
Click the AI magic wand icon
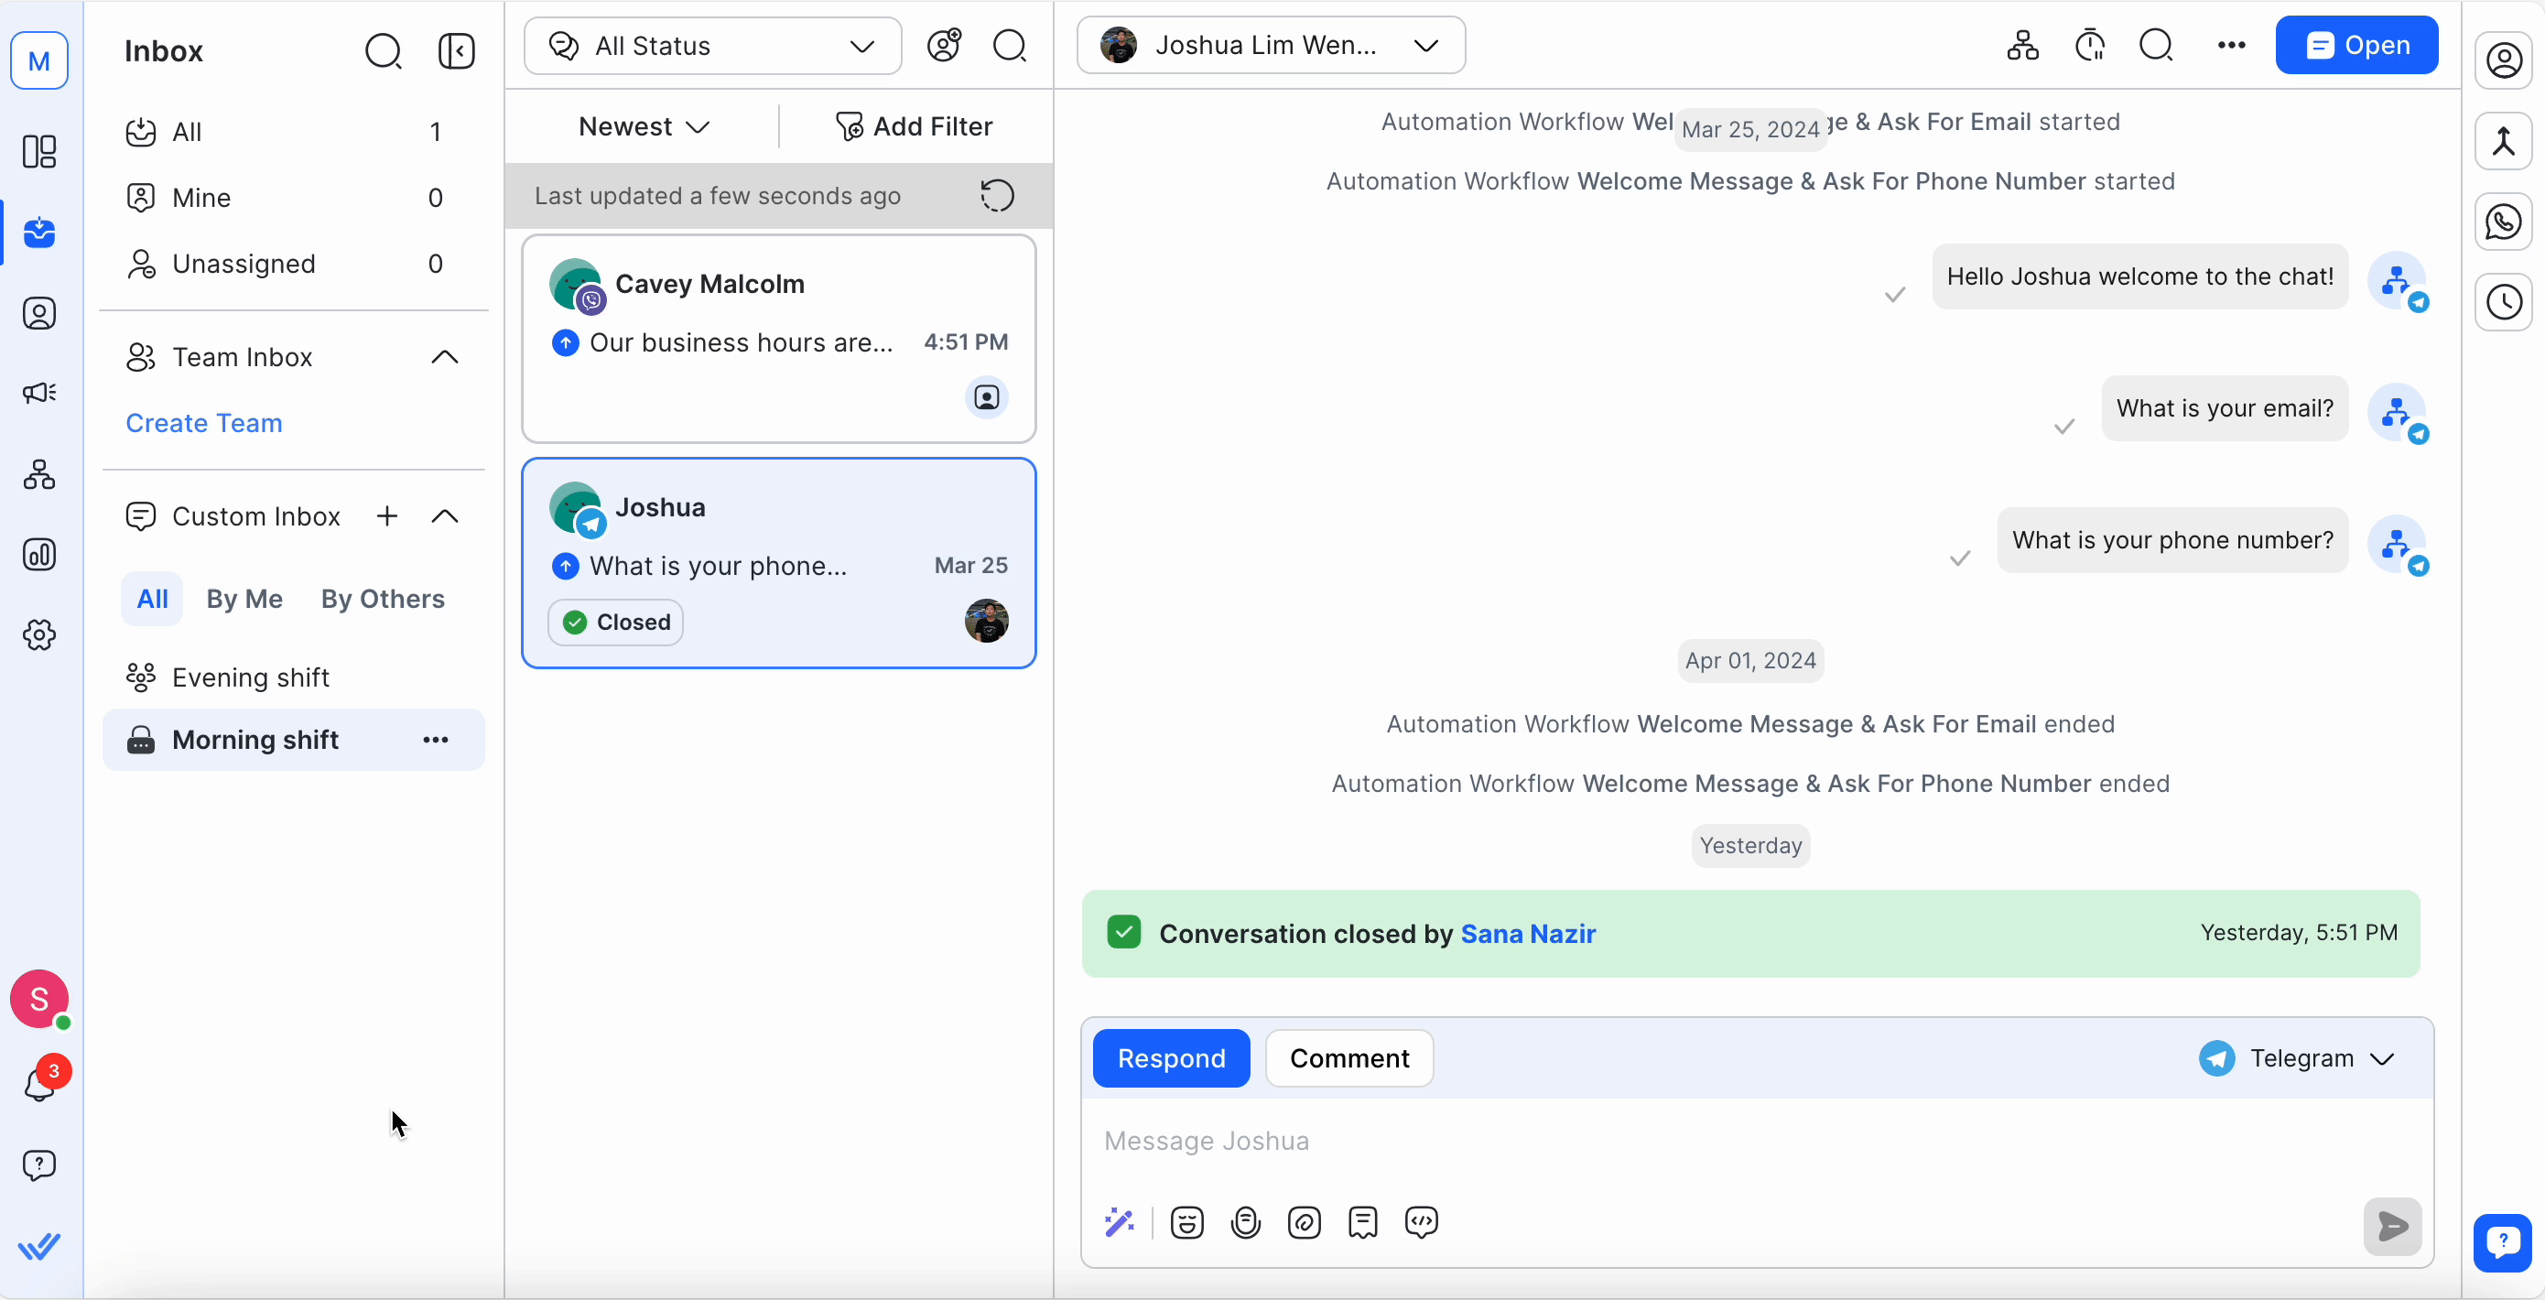click(x=1119, y=1223)
